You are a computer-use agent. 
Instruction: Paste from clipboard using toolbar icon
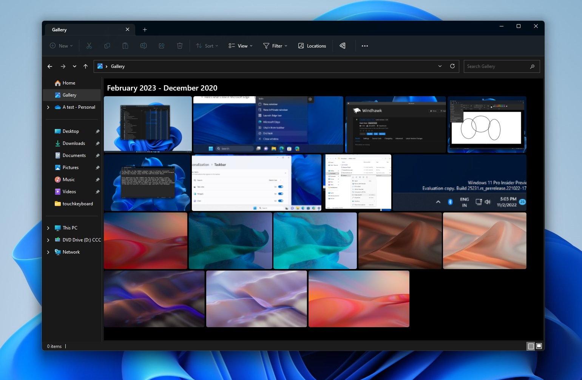pos(125,46)
